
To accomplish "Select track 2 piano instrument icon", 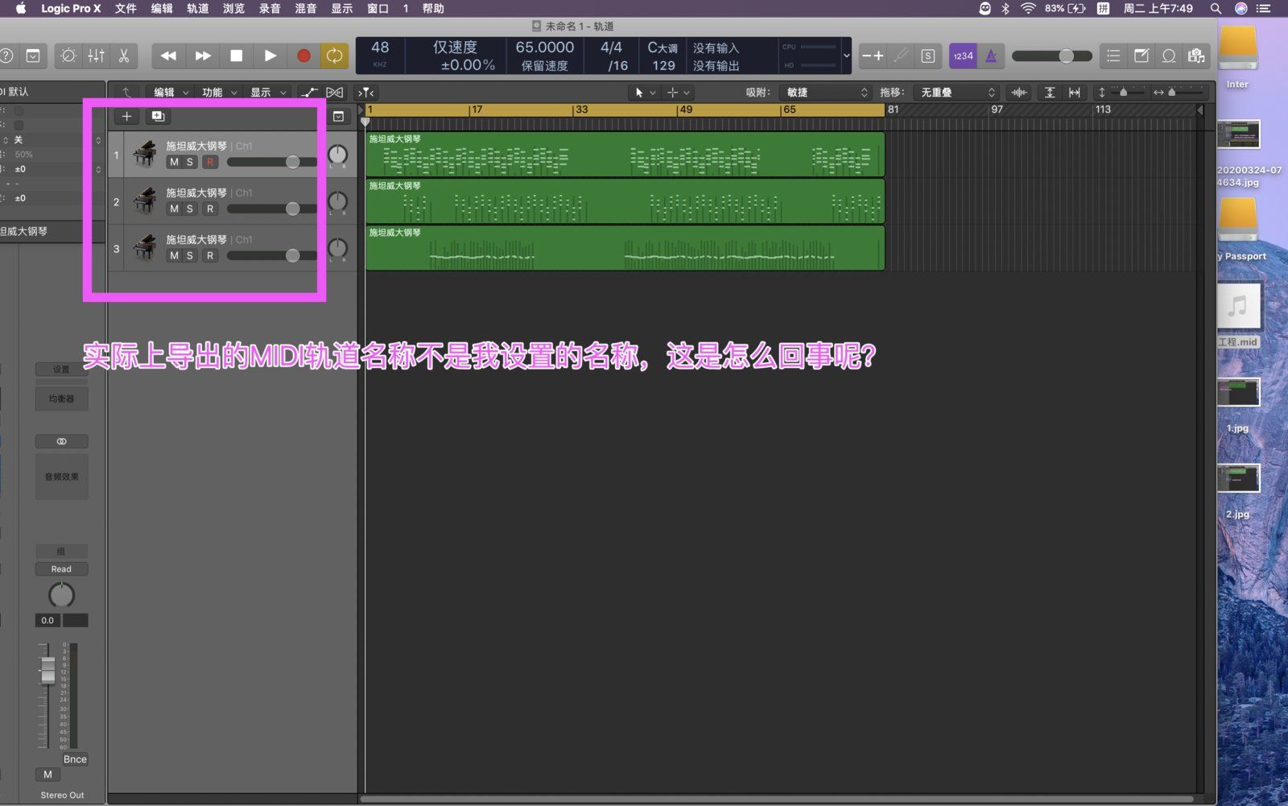I will click(x=145, y=200).
